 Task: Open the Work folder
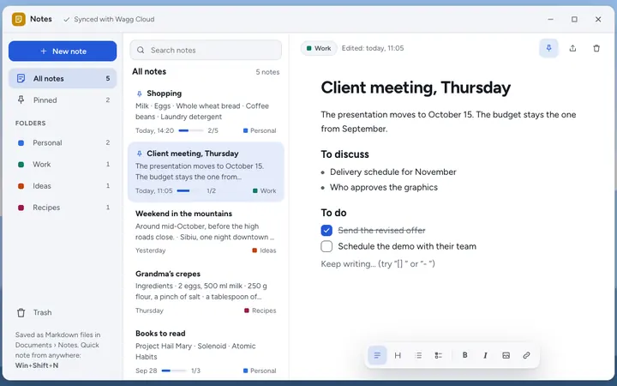pyautogui.click(x=63, y=164)
